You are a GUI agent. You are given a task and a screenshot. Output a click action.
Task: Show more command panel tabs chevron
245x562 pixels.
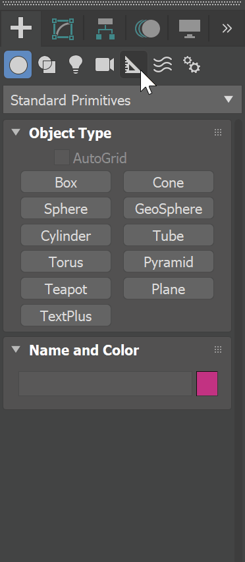coord(227,29)
